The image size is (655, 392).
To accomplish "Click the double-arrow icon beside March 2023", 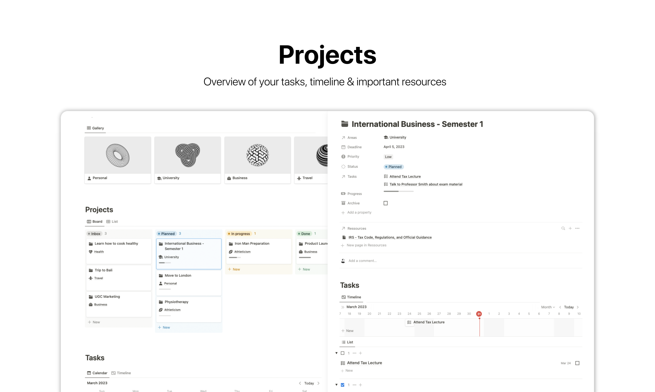I will pos(342,307).
